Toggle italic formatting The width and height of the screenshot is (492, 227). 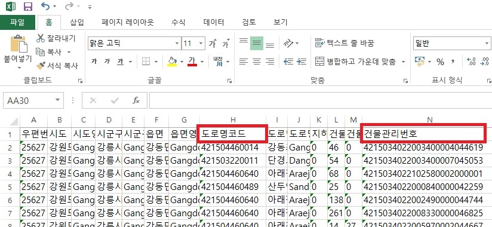(x=107, y=62)
